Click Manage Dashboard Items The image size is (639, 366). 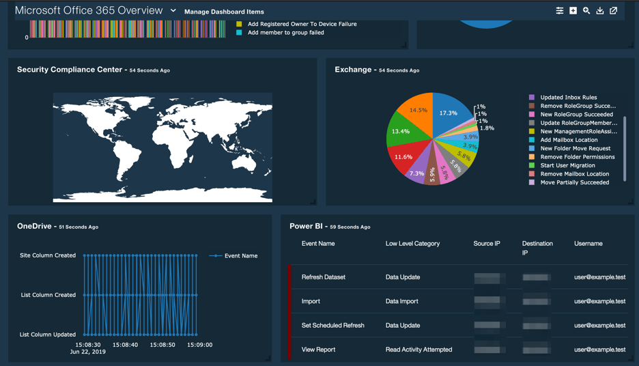(224, 12)
